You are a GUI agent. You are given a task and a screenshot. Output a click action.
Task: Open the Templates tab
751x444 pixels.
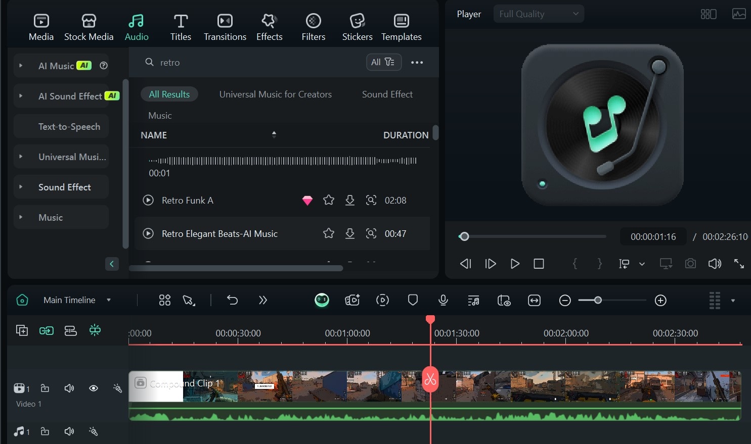coord(402,27)
